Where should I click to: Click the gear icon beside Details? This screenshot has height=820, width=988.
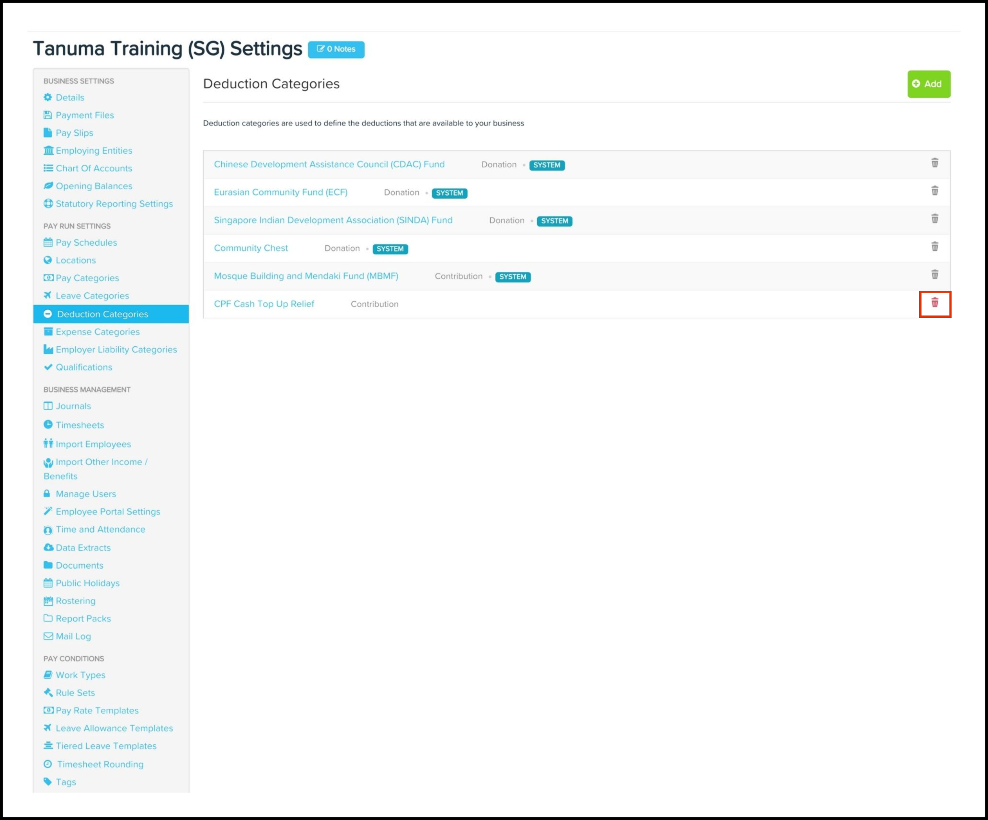47,97
